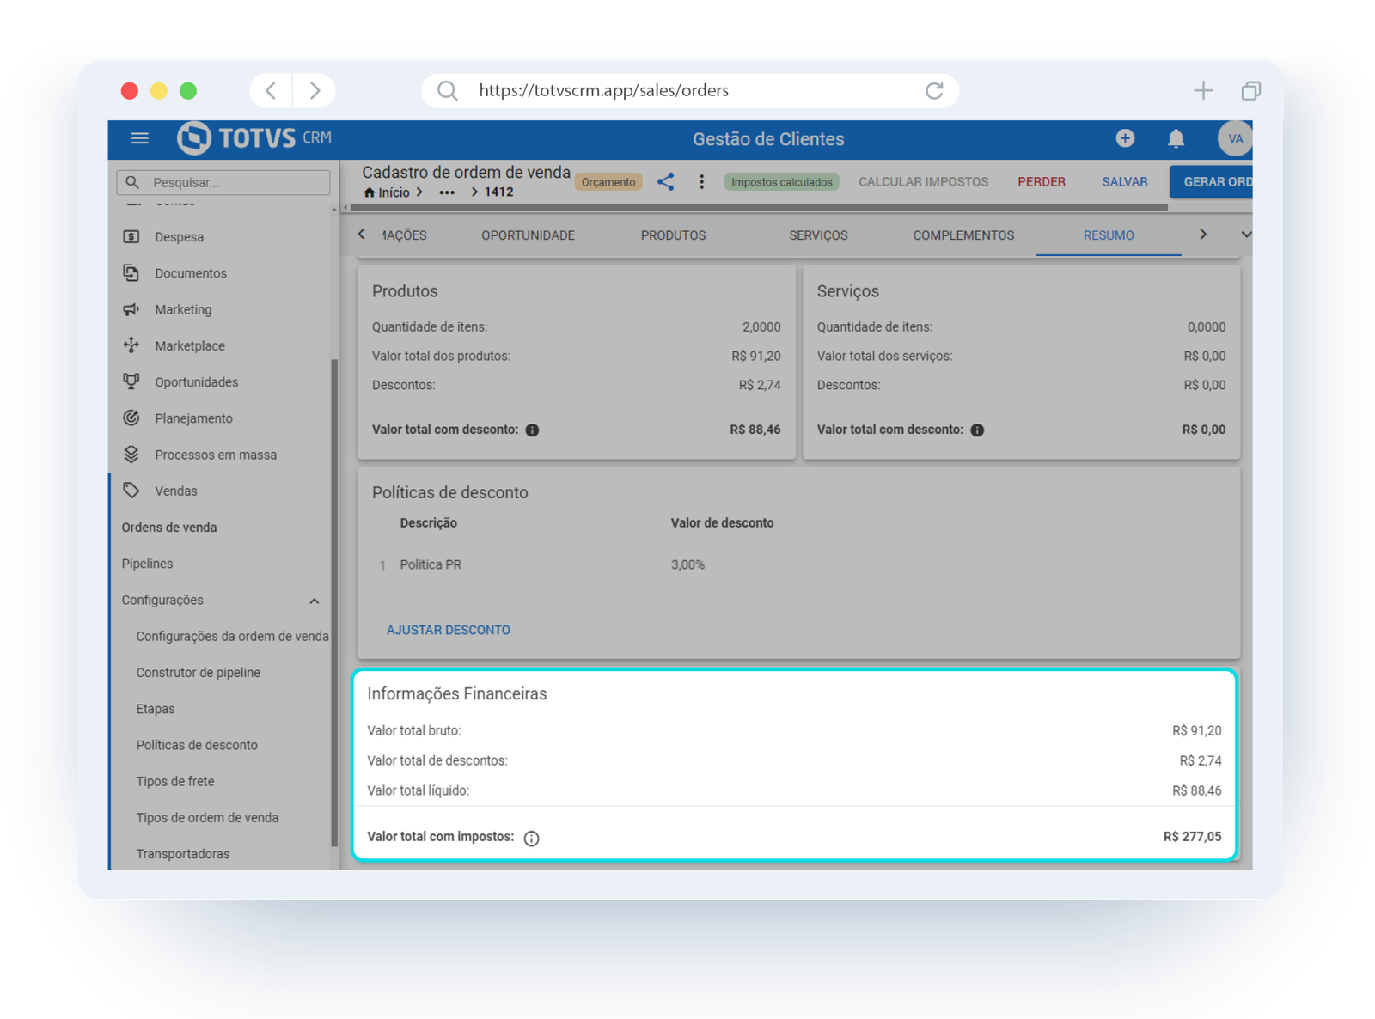Click the Marketplace icon
This screenshot has height=1019, width=1375.
point(131,345)
